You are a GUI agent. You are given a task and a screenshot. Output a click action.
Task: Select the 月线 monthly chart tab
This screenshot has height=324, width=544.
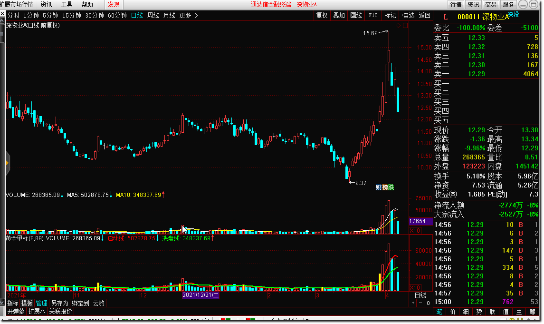169,15
